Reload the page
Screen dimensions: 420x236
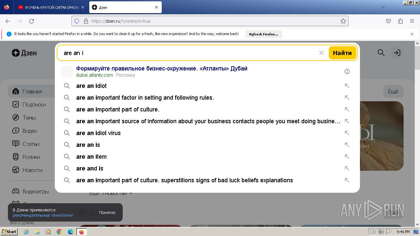[31, 21]
